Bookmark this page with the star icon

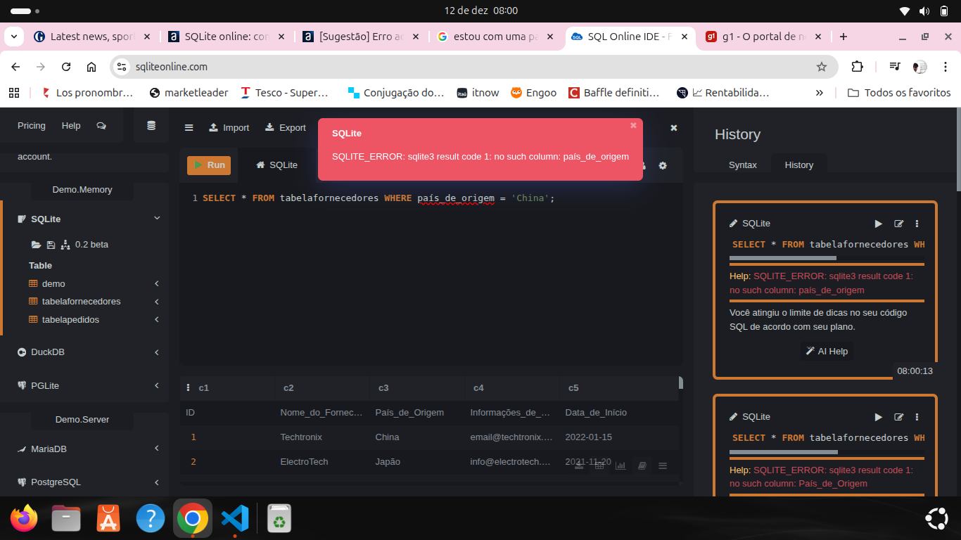(821, 67)
